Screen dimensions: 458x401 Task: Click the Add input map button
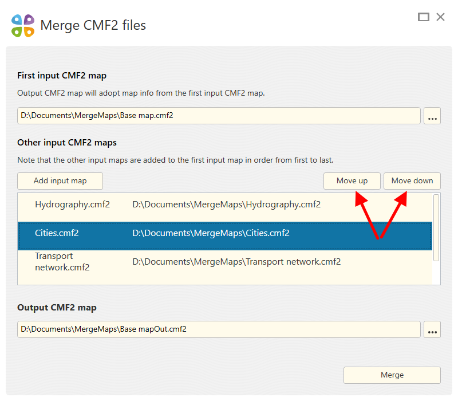pos(60,180)
